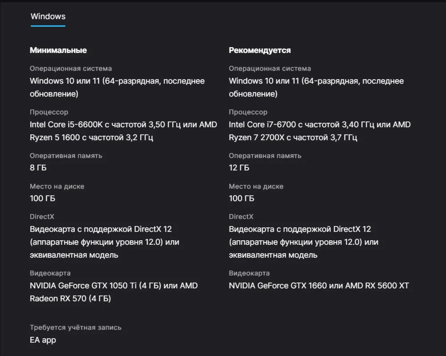Click the Минимальные heading

point(58,50)
